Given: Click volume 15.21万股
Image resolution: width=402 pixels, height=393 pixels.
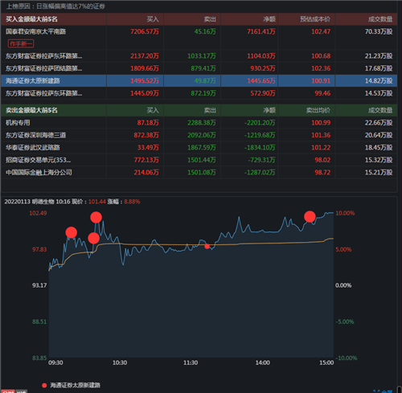Looking at the screenshot, I should [x=379, y=172].
